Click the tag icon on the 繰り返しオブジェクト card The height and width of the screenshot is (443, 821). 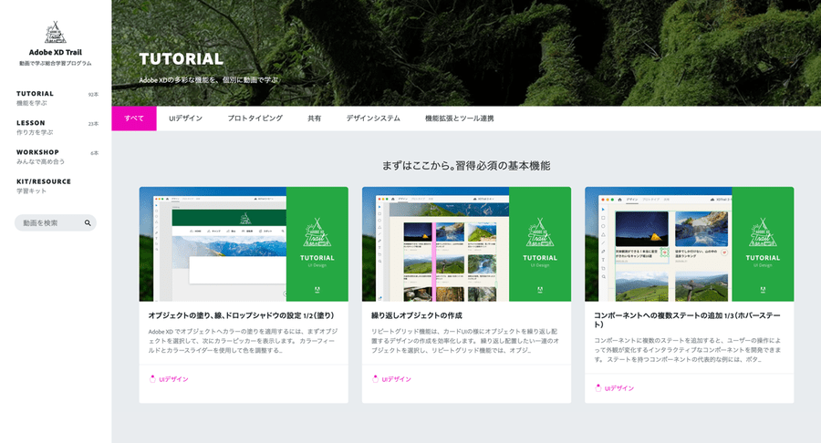(376, 378)
